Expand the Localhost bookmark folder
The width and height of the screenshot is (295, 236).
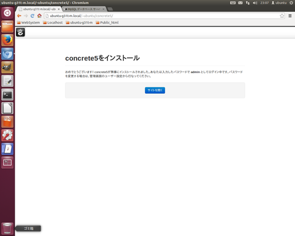(53, 22)
